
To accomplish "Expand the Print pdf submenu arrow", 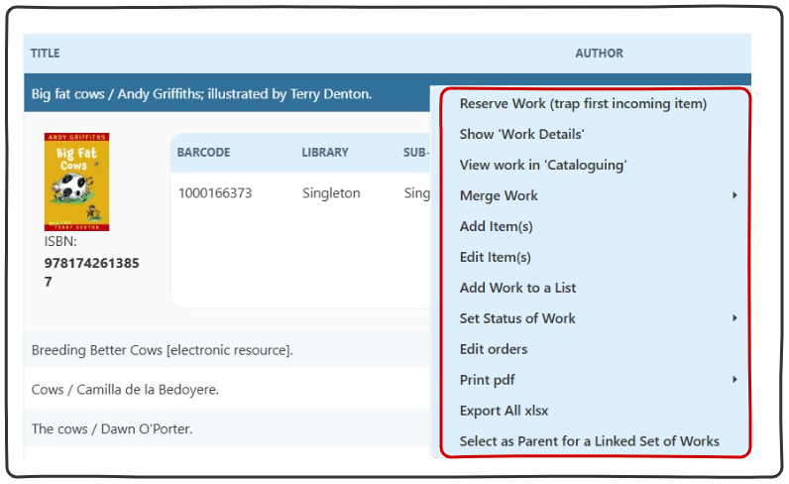I will point(734,380).
